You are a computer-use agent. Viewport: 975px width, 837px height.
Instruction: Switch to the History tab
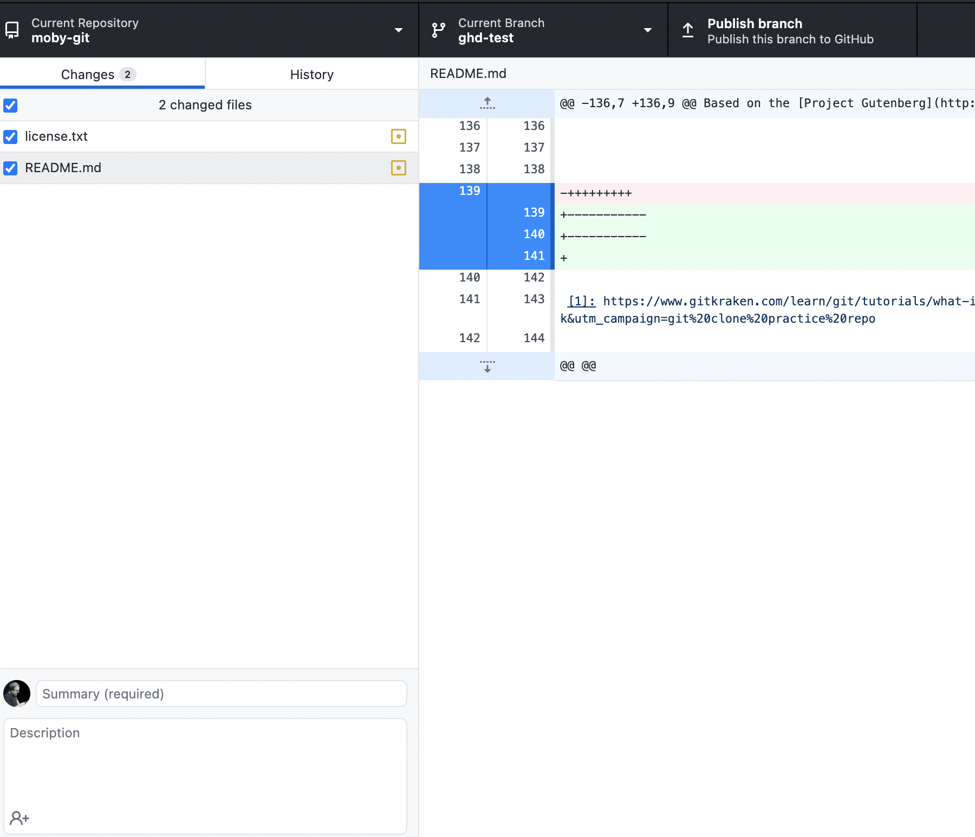click(311, 74)
